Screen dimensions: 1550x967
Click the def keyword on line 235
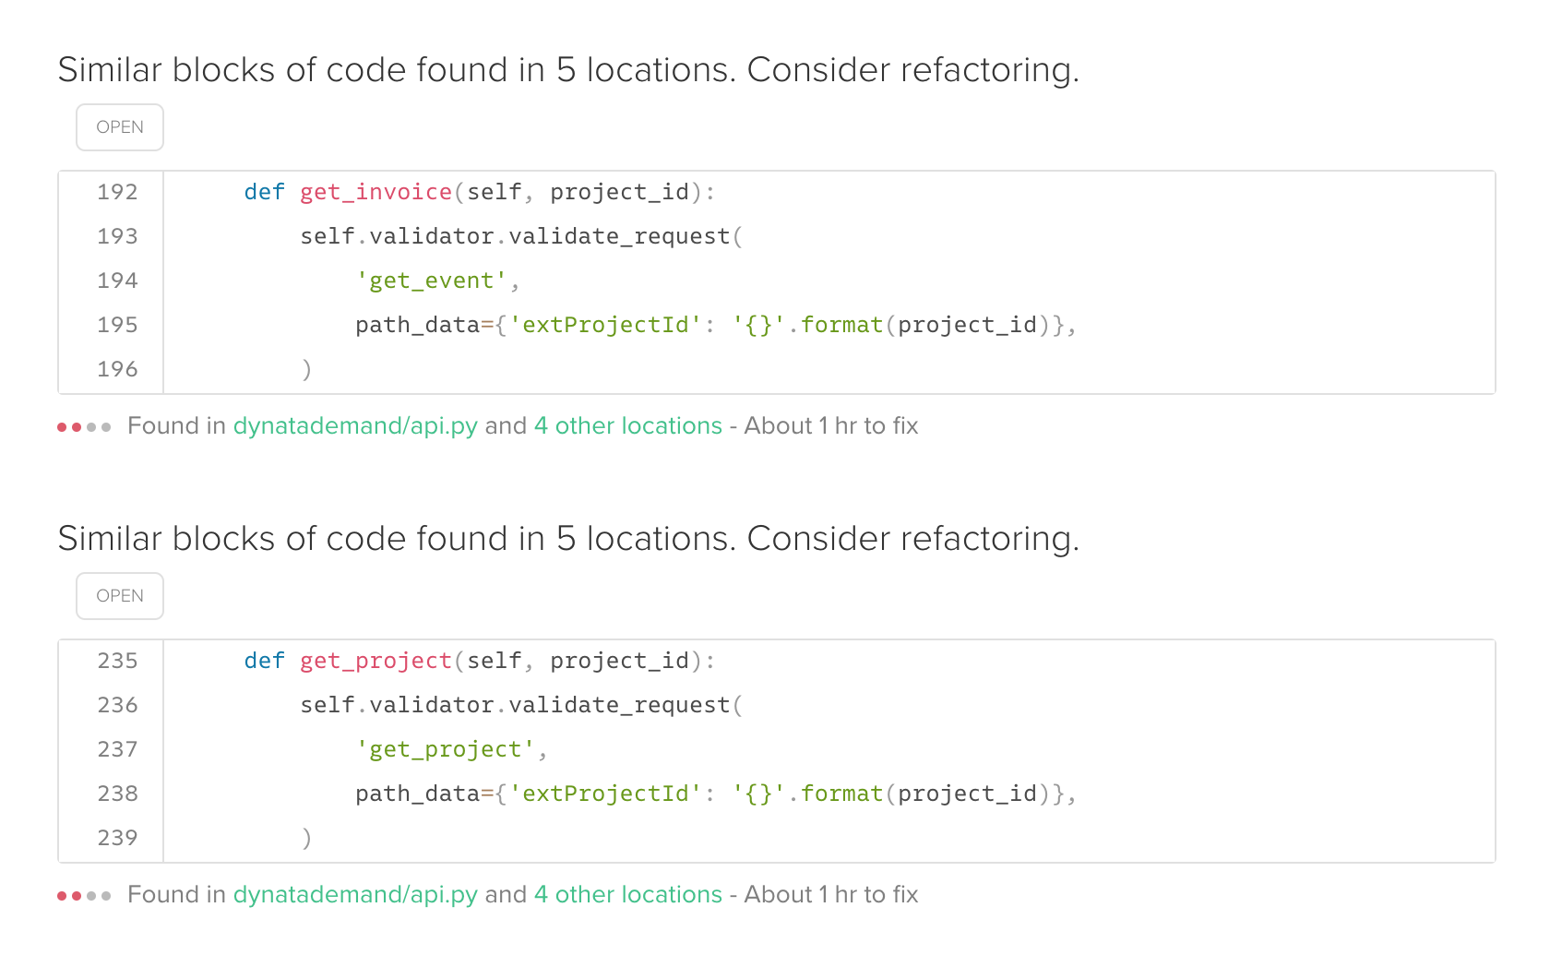click(264, 661)
